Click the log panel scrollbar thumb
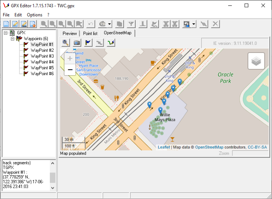The width and height of the screenshot is (272, 199). click(53, 178)
